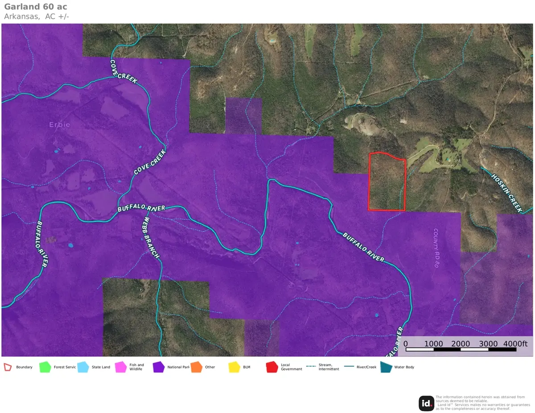
Task: Click the yellow BLM legend swatch
Action: (x=235, y=367)
